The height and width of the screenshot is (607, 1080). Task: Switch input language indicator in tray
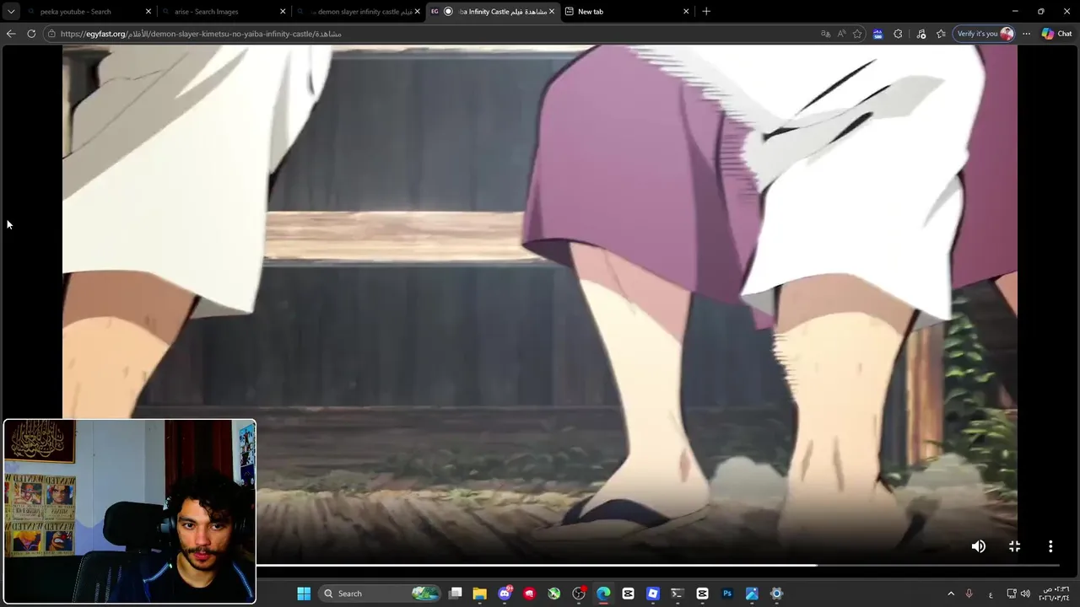[x=991, y=594]
